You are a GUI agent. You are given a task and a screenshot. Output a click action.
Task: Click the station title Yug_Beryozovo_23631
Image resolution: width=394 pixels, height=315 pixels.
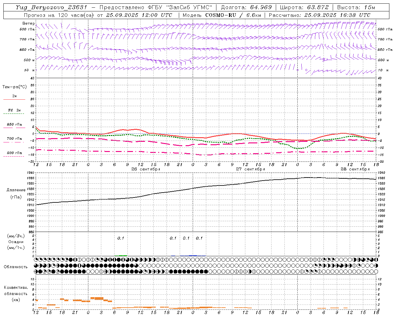point(51,7)
